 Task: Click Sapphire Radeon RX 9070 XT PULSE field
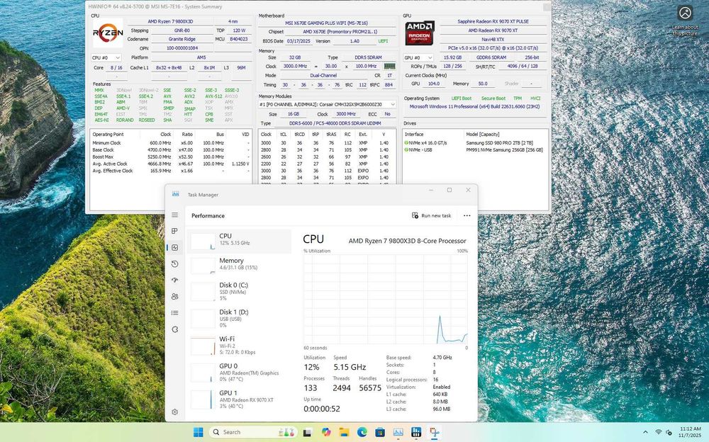pos(493,22)
